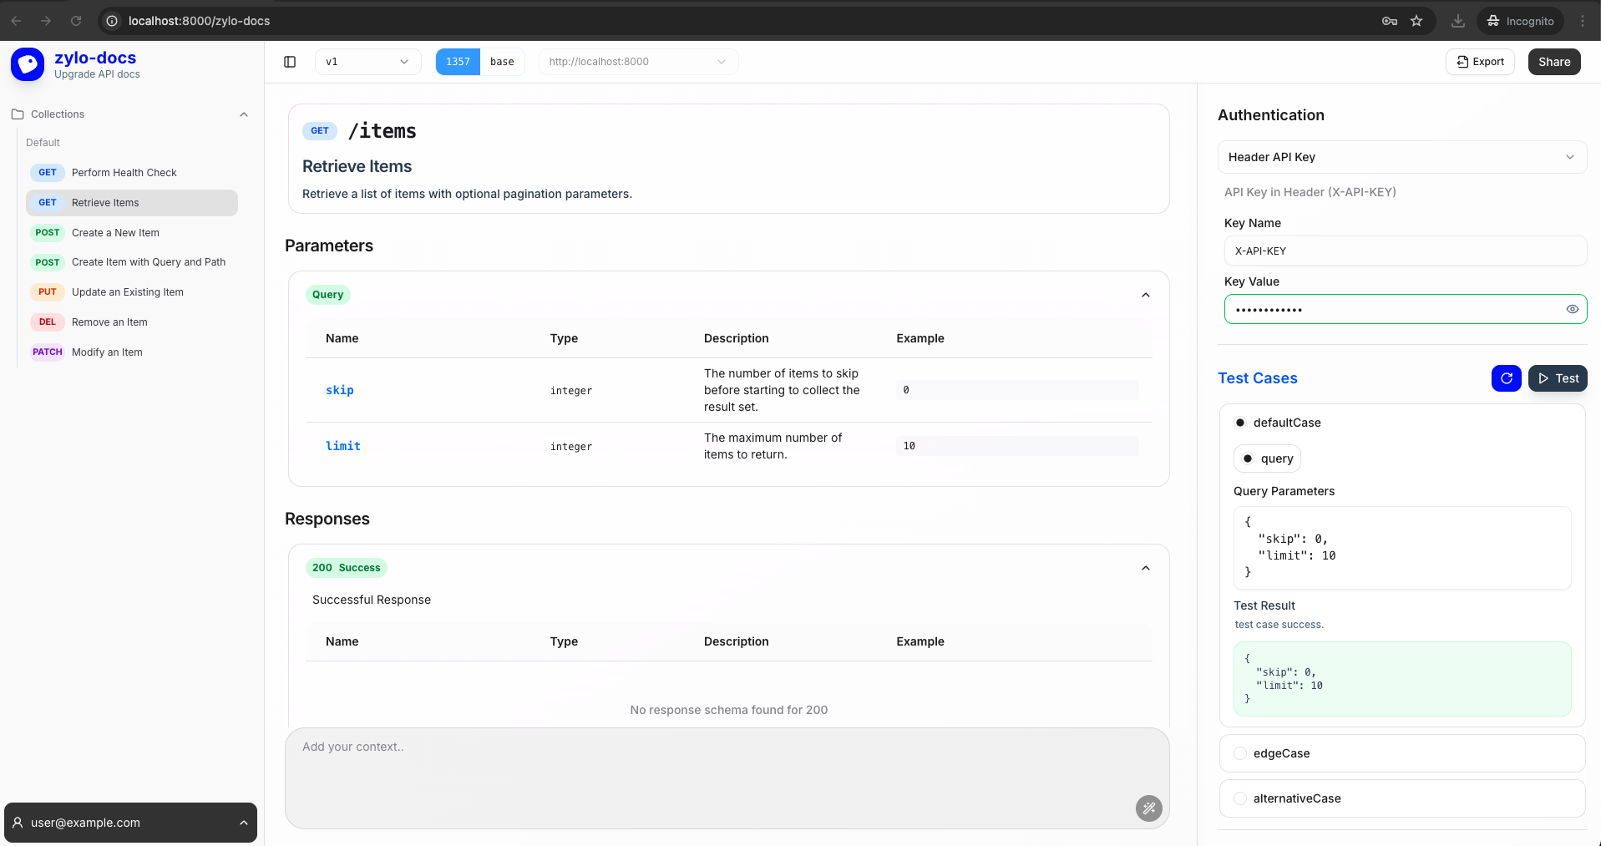Open the v1 version dropdown
This screenshot has width=1601, height=846.
[x=367, y=62]
